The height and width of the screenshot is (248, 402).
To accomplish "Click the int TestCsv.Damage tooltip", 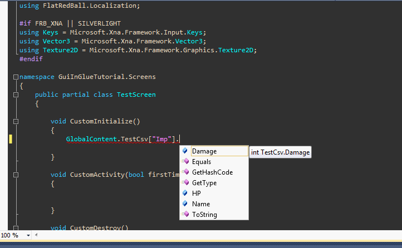I will pos(280,152).
